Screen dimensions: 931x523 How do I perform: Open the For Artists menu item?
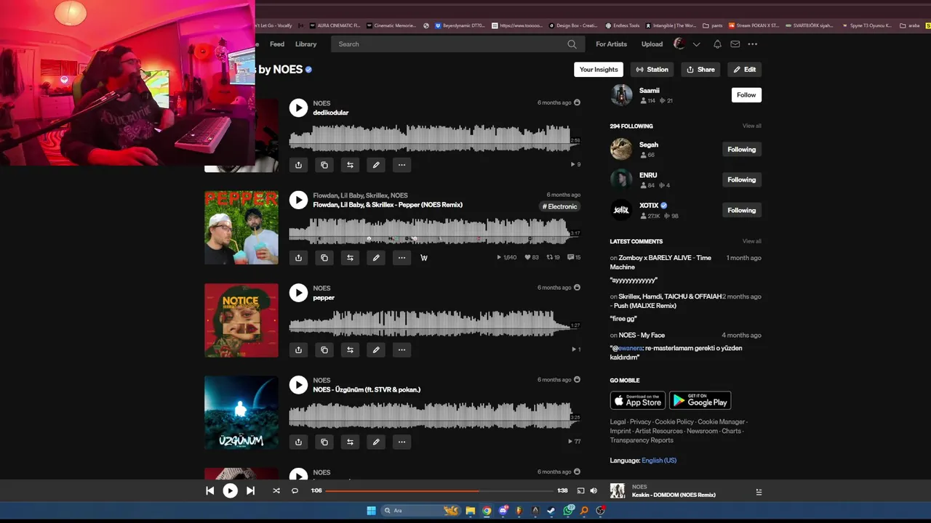pos(611,44)
